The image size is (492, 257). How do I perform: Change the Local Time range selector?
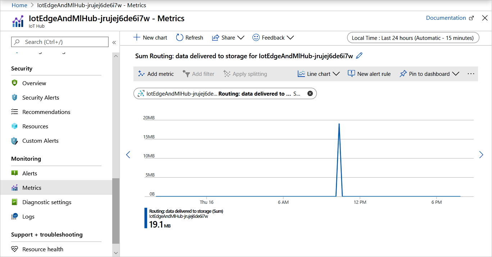(413, 38)
